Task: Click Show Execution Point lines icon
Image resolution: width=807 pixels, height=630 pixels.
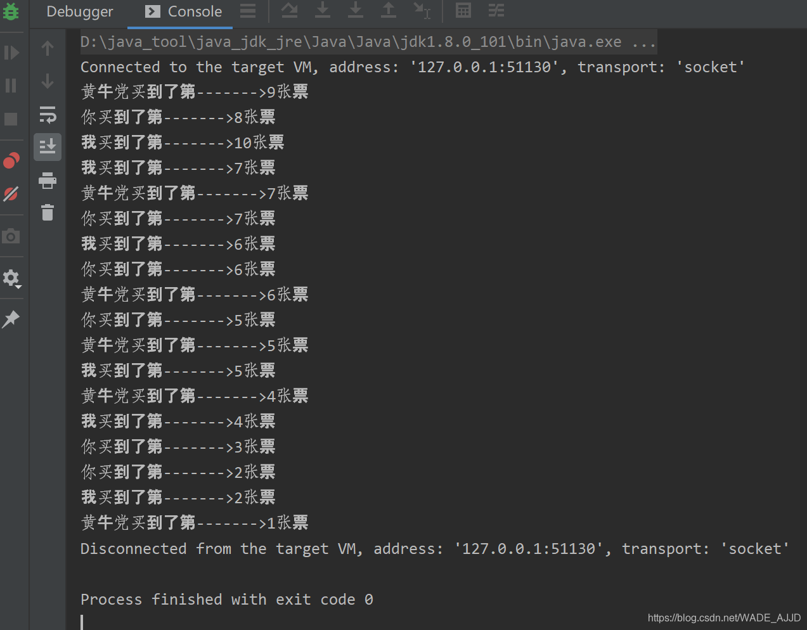Action: 248,10
